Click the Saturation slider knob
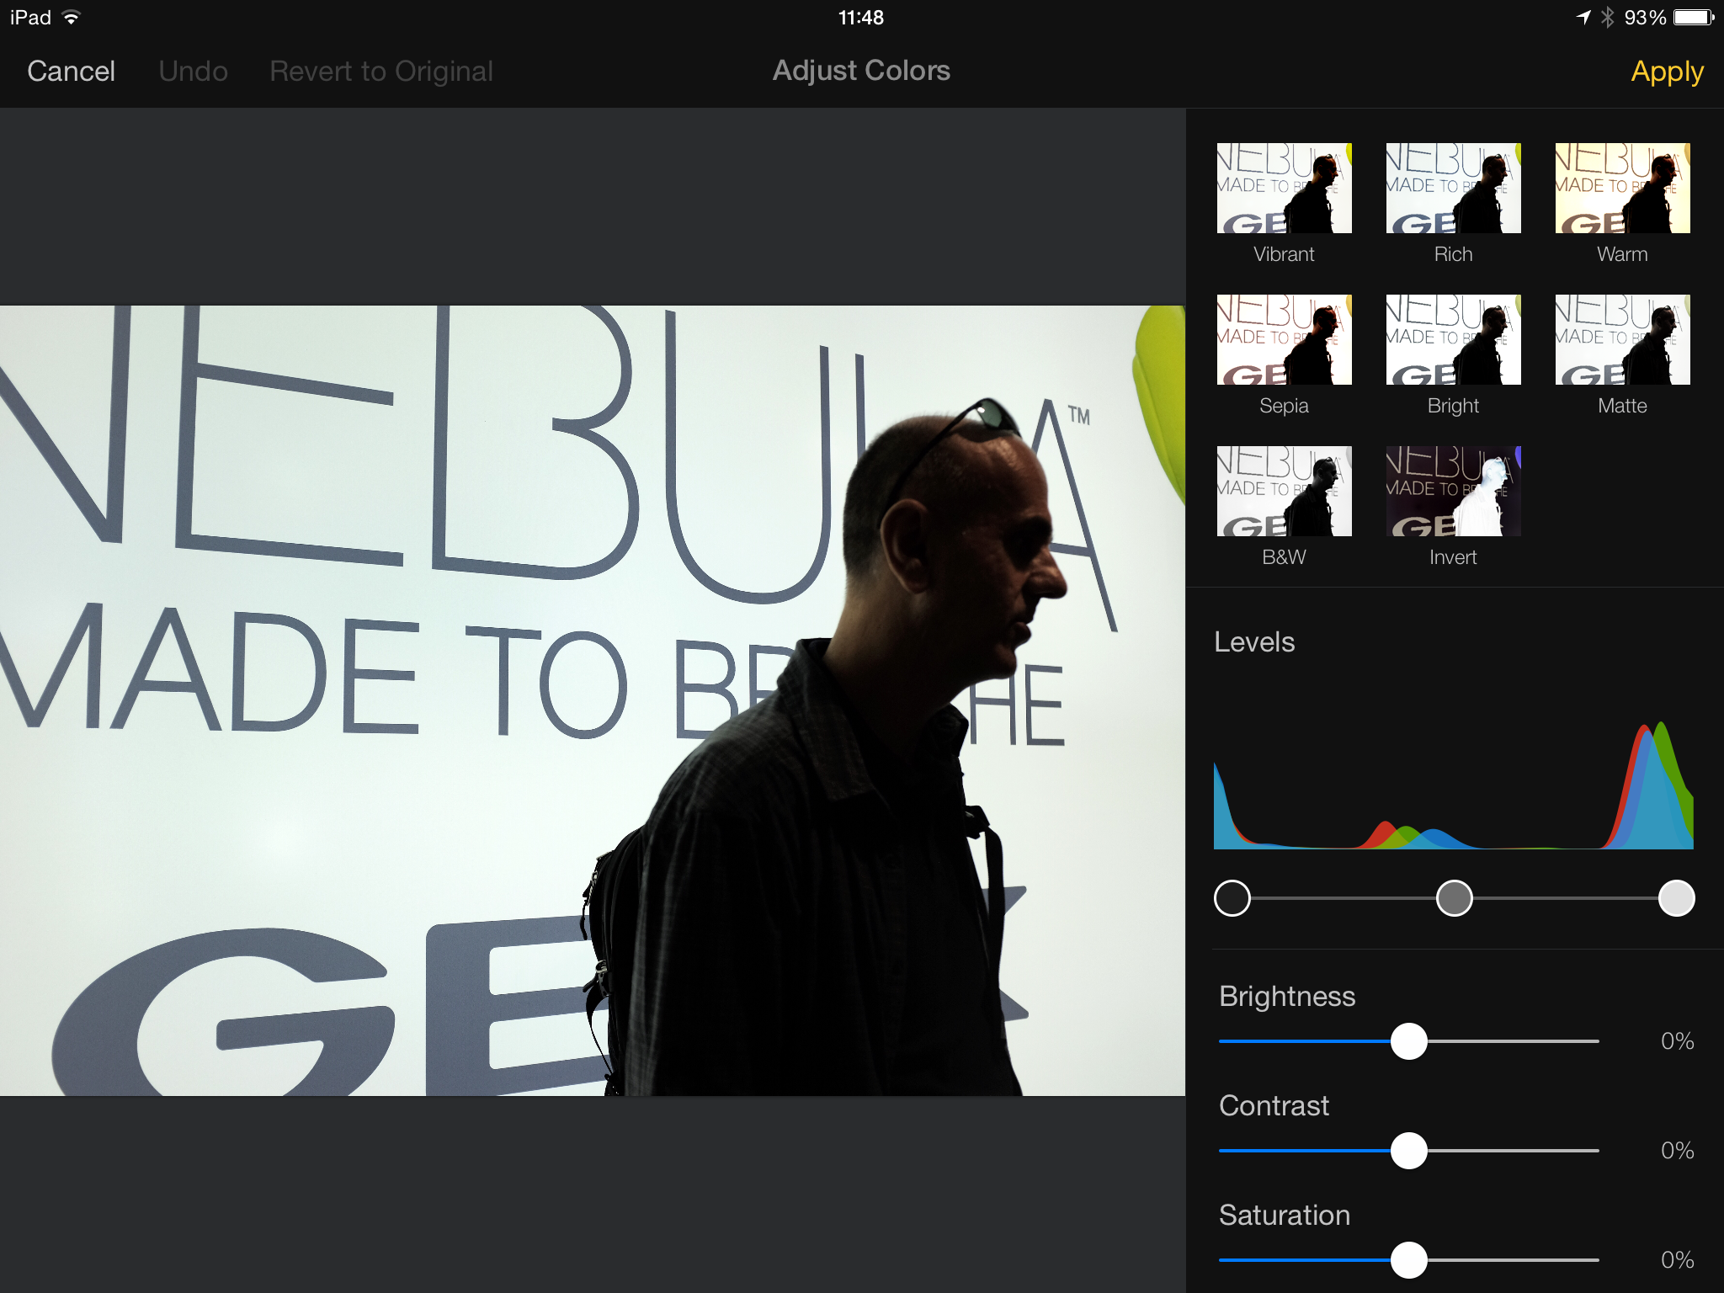1724x1293 pixels. 1408,1260
